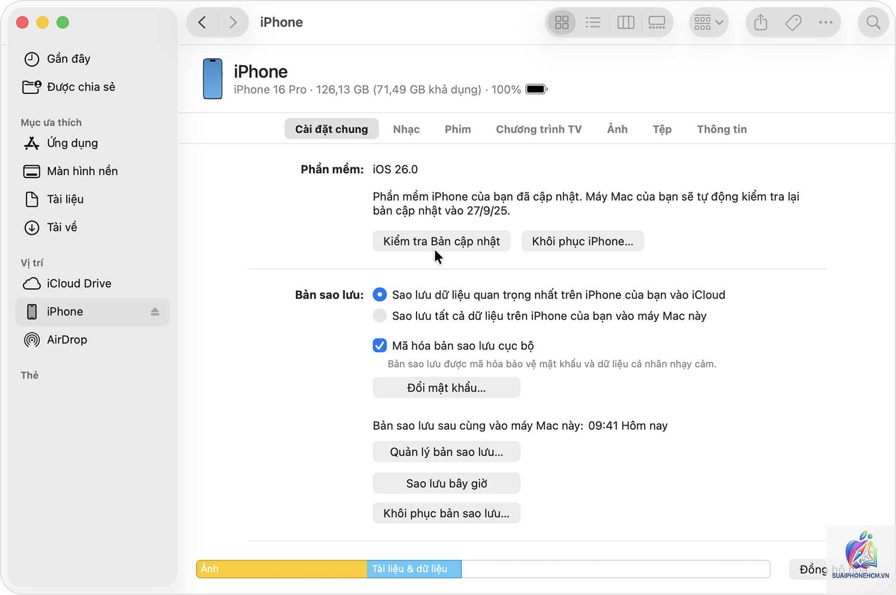Click Sao lưu bây giờ button
This screenshot has width=896, height=595.
[x=446, y=483]
